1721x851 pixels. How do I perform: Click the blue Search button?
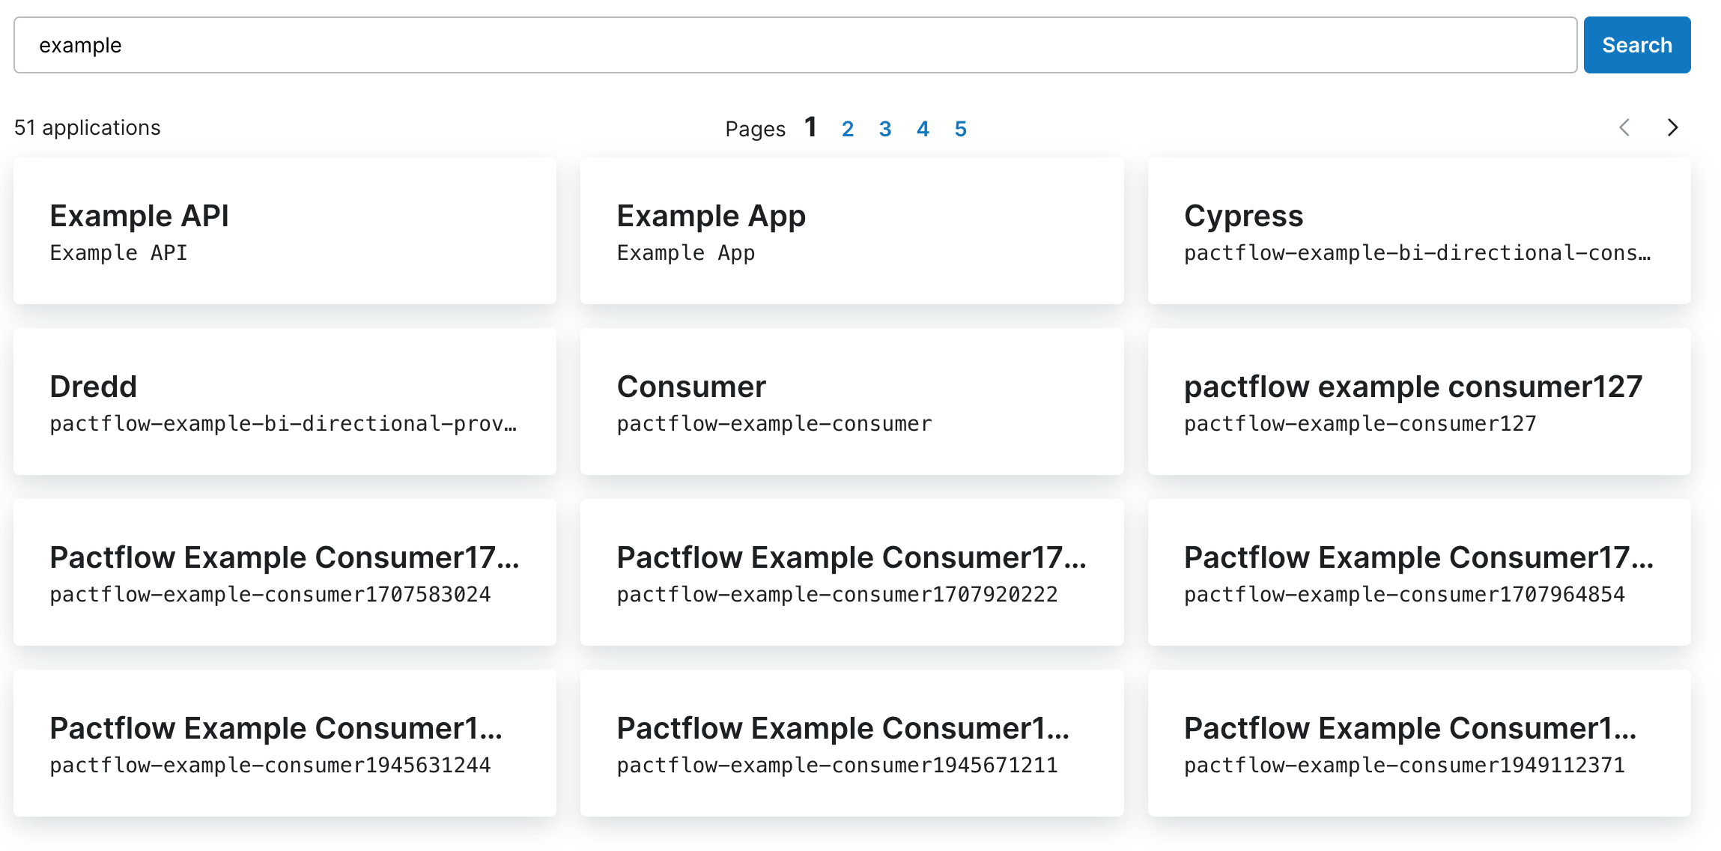click(x=1636, y=45)
